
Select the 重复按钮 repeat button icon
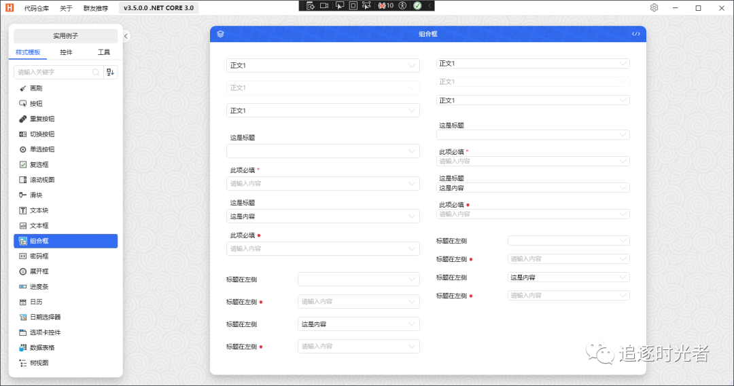pos(23,119)
